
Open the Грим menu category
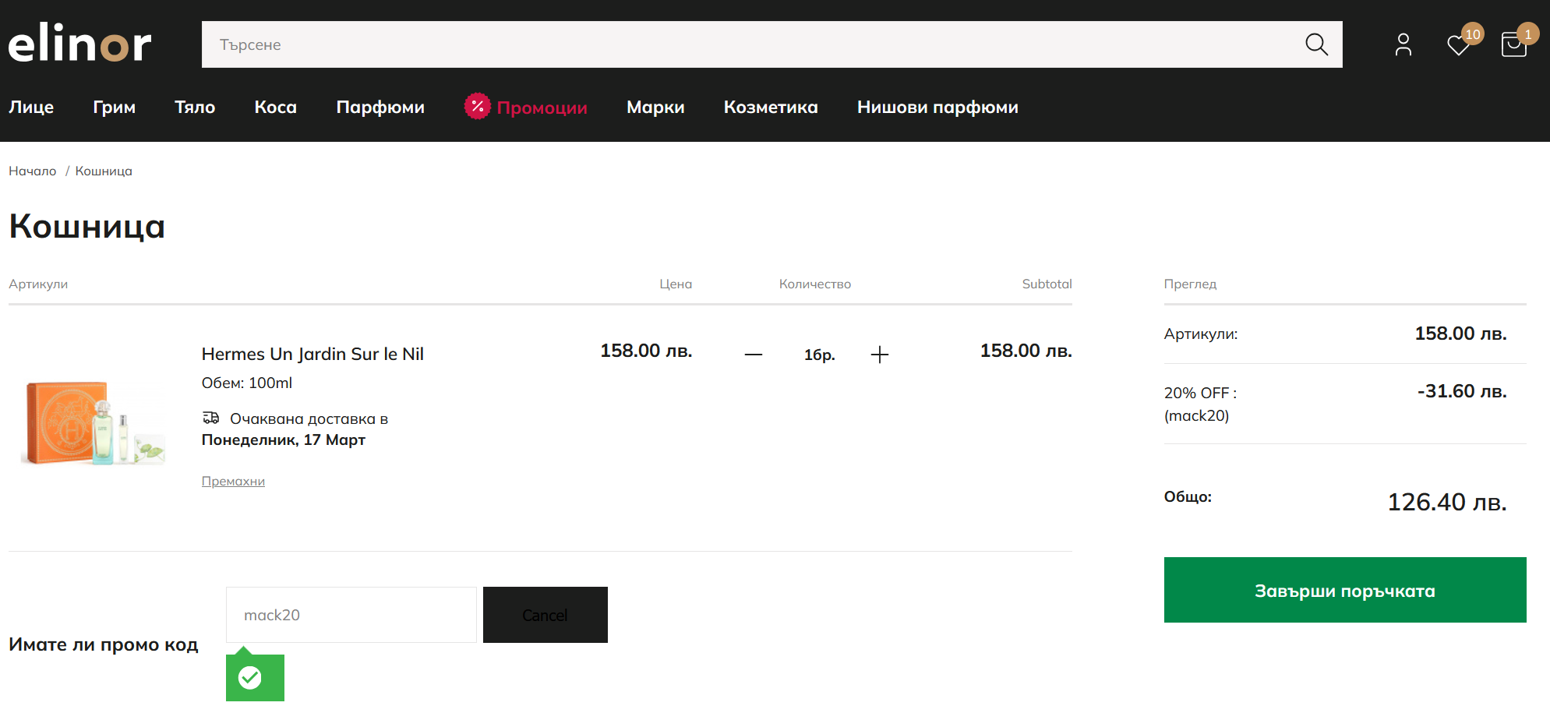click(x=114, y=108)
